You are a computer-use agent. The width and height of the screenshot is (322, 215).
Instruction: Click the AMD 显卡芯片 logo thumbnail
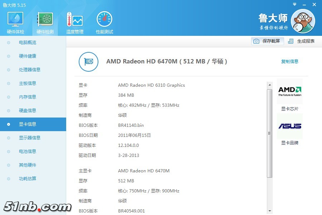click(289, 92)
